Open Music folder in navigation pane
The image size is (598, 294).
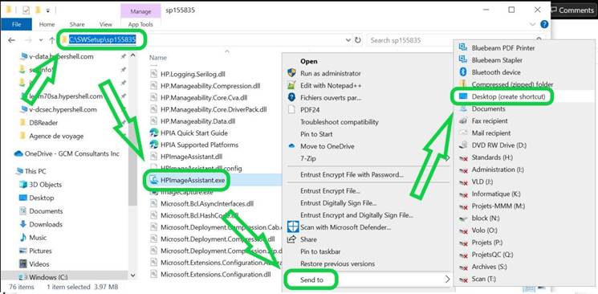click(38, 238)
